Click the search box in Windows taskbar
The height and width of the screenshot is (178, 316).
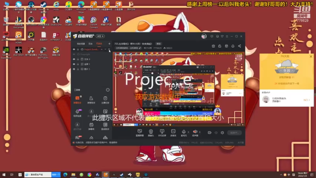coord(38,174)
